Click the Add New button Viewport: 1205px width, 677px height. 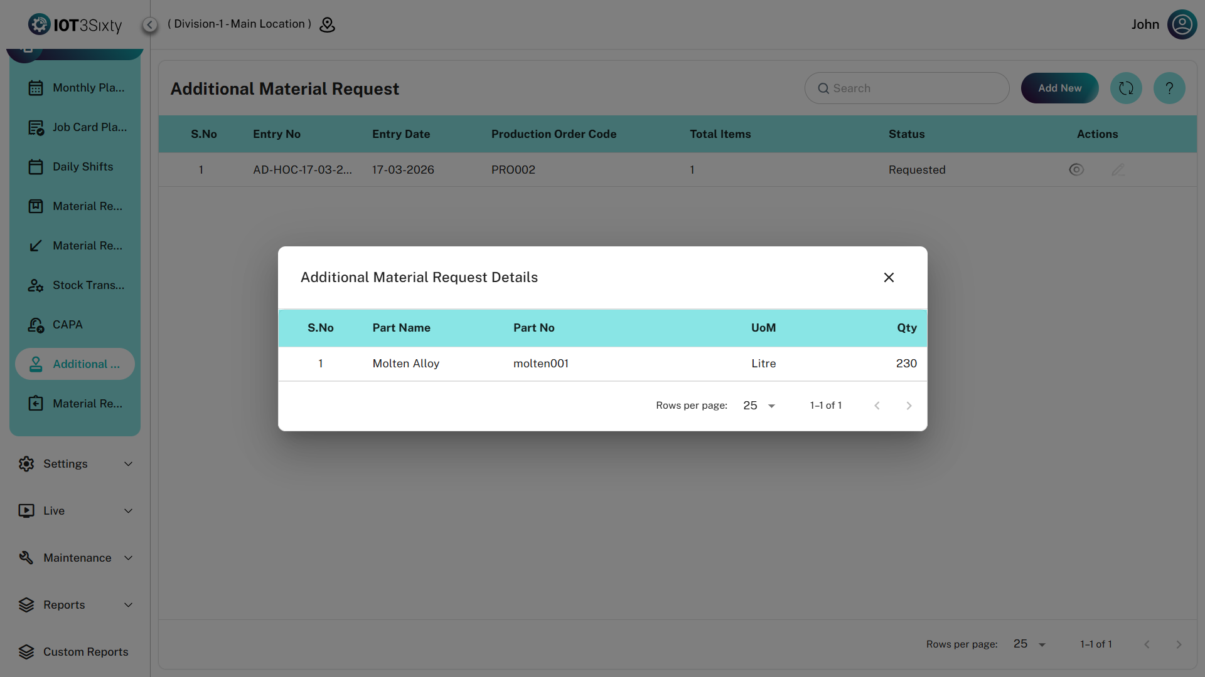tap(1059, 88)
